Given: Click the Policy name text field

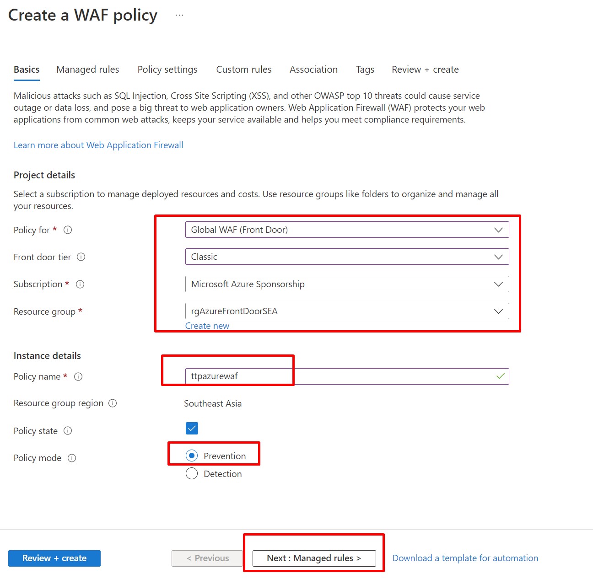Looking at the screenshot, I should coord(339,376).
